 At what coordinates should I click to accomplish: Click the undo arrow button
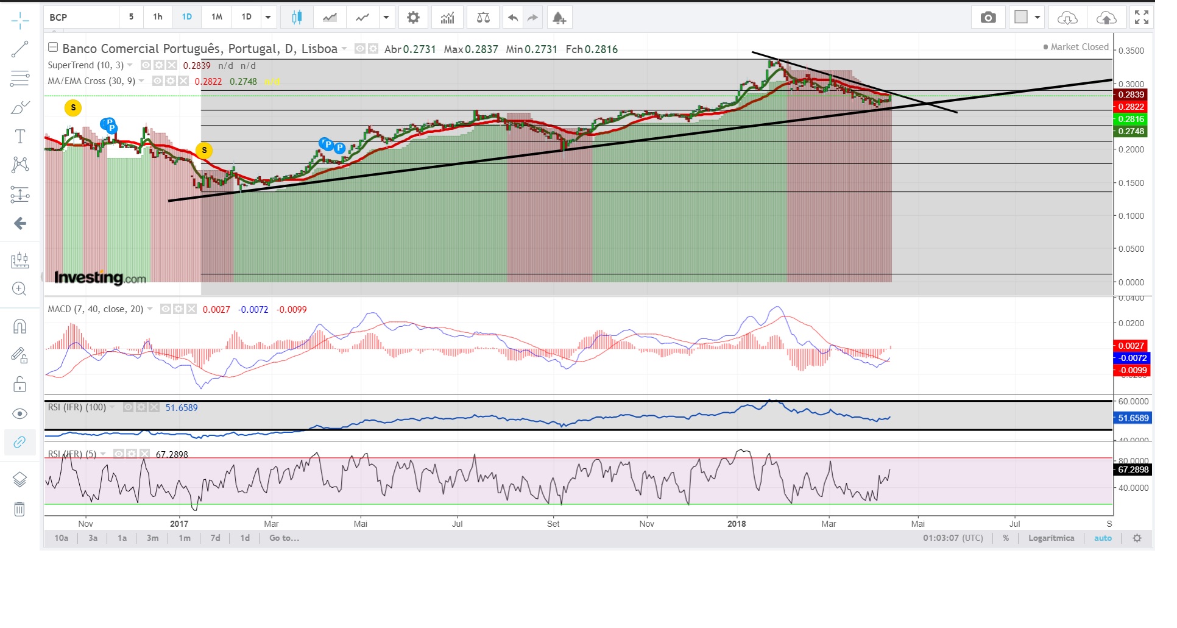tap(513, 18)
